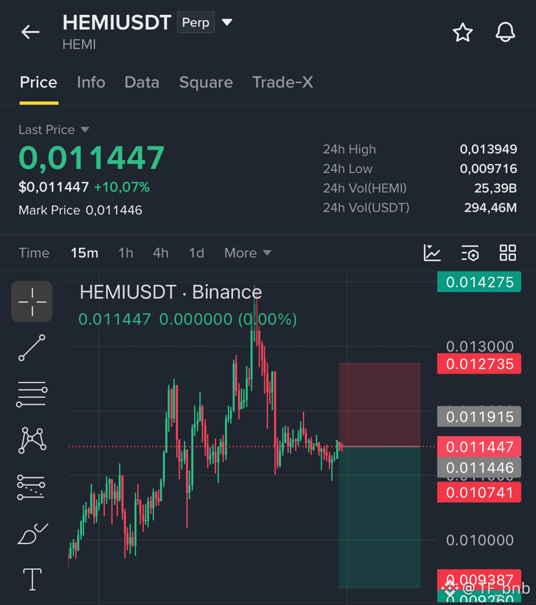Open the Square tab
This screenshot has width=536, height=605.
coord(206,82)
